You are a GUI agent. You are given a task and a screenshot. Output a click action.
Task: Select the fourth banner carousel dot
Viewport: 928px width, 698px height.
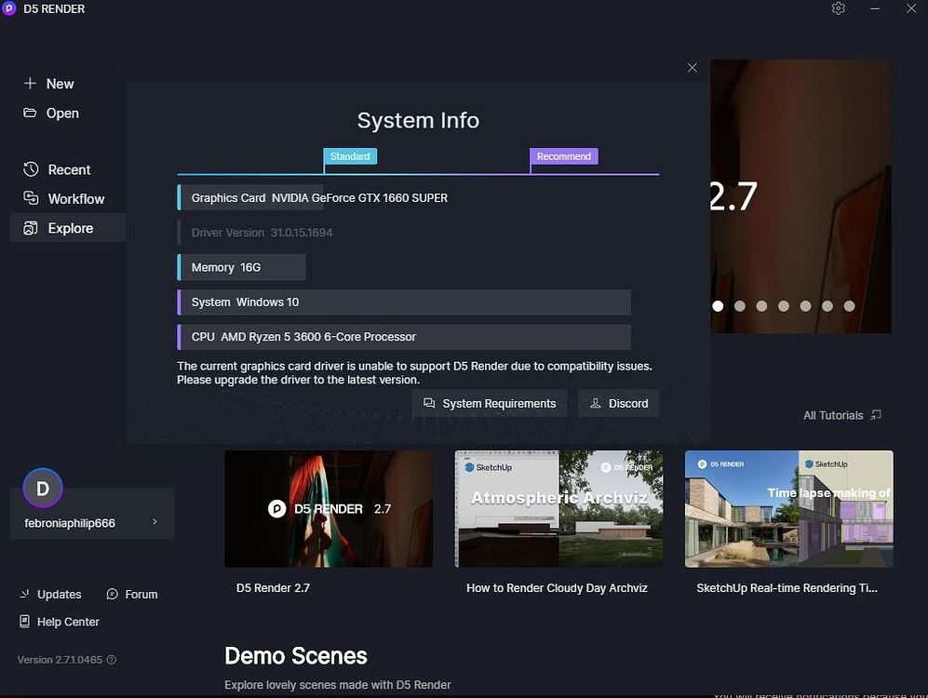784,306
